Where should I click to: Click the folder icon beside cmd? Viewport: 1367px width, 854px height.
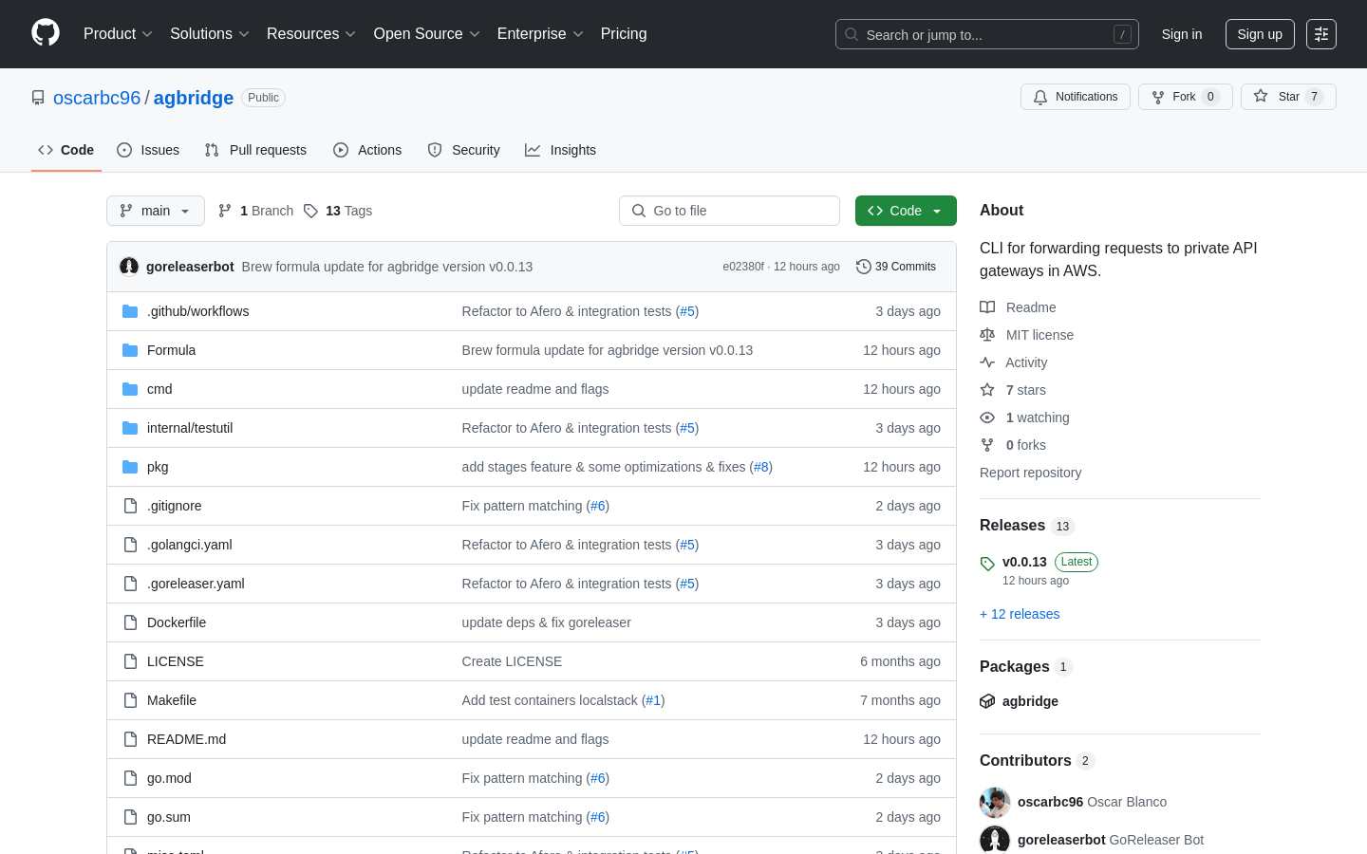click(130, 389)
